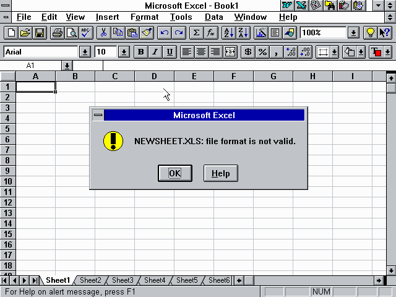Toggle Underline formatting
The height and width of the screenshot is (297, 396).
[x=170, y=52]
